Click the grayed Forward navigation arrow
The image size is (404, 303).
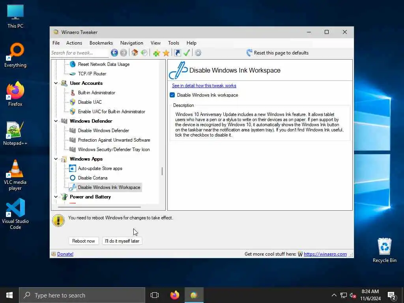tap(123, 53)
